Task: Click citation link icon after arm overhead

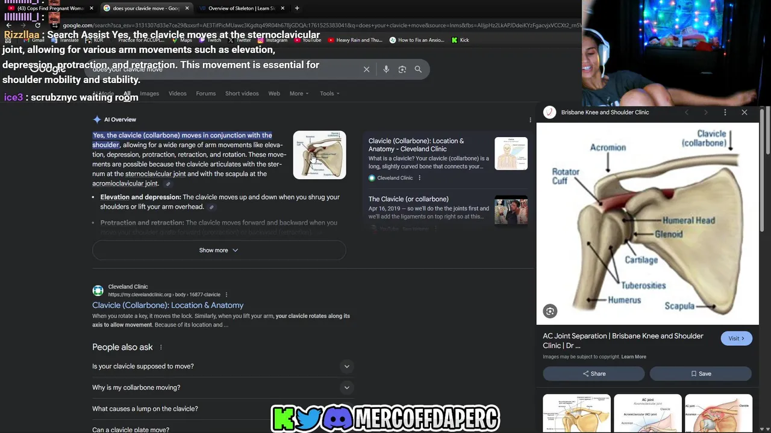Action: point(211,207)
